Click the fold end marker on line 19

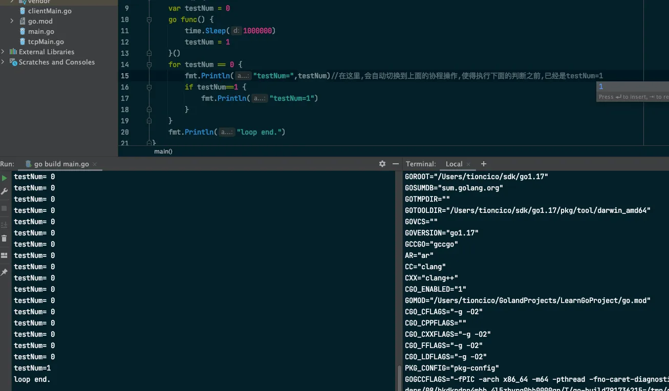point(149,121)
